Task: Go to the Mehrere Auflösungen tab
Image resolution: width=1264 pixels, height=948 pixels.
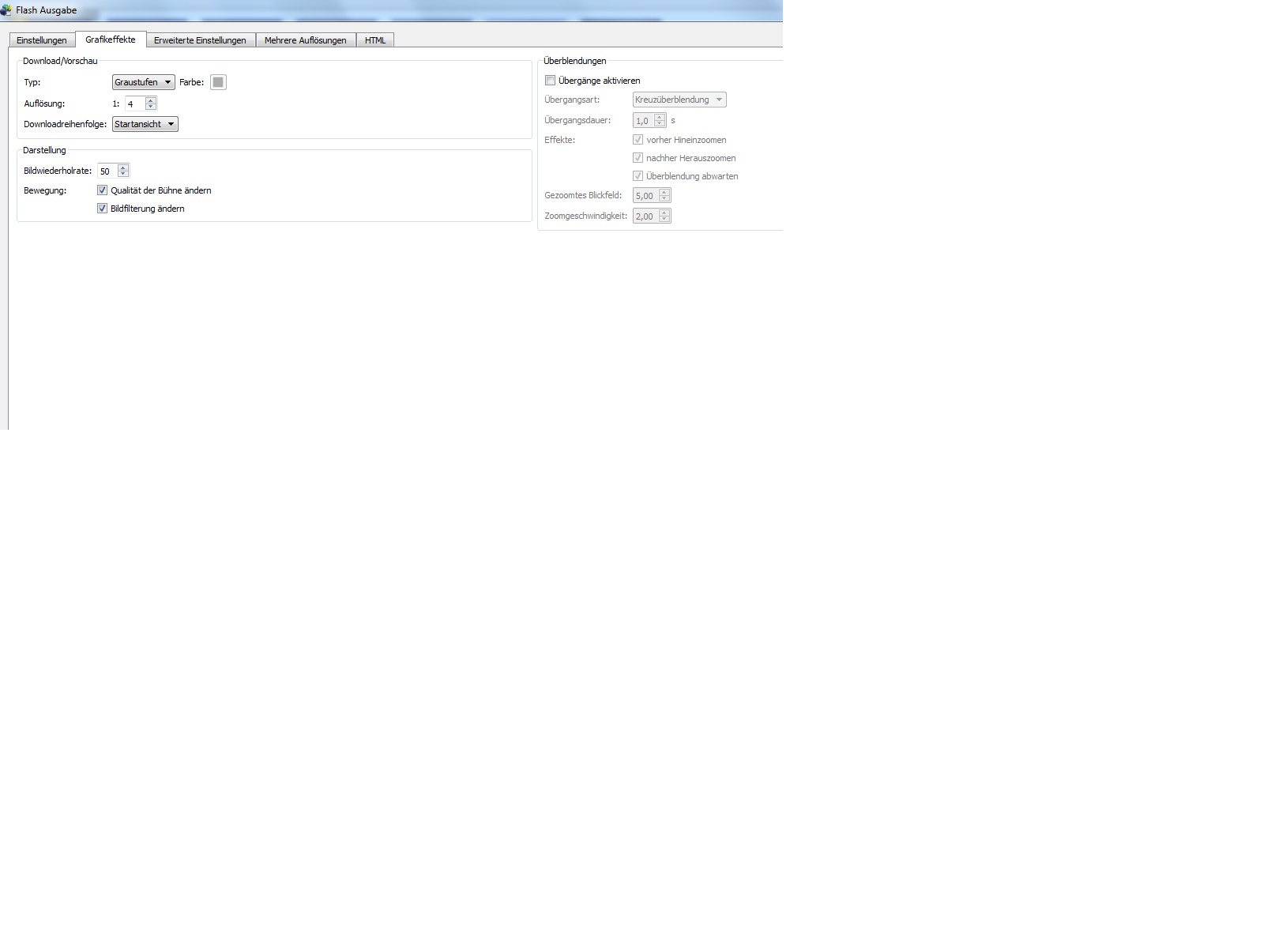Action: 305,40
